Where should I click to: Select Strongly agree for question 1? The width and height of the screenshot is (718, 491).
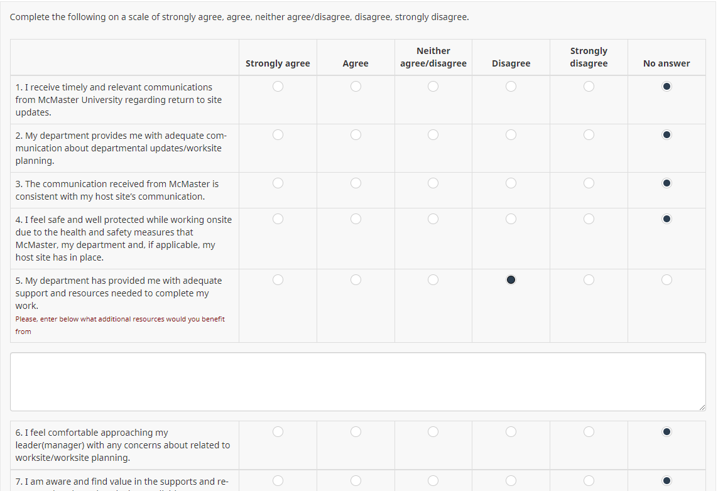pyautogui.click(x=278, y=87)
